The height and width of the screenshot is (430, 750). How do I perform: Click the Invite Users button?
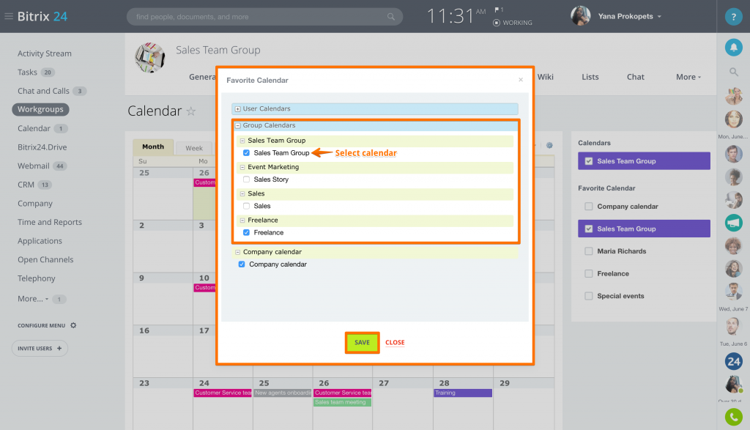pos(40,348)
